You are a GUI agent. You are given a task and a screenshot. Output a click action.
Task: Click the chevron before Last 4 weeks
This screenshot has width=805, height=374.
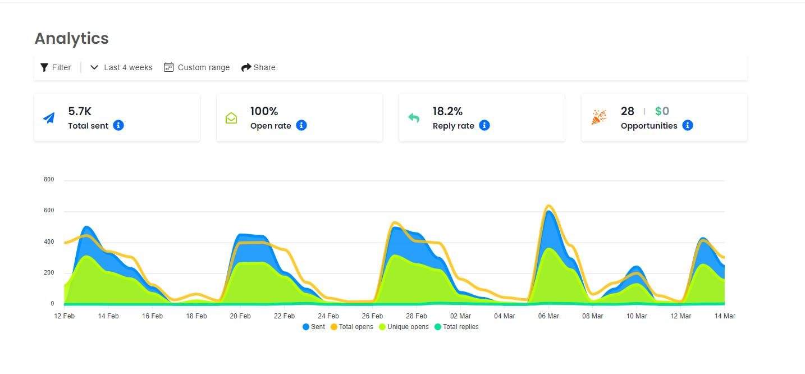[94, 67]
